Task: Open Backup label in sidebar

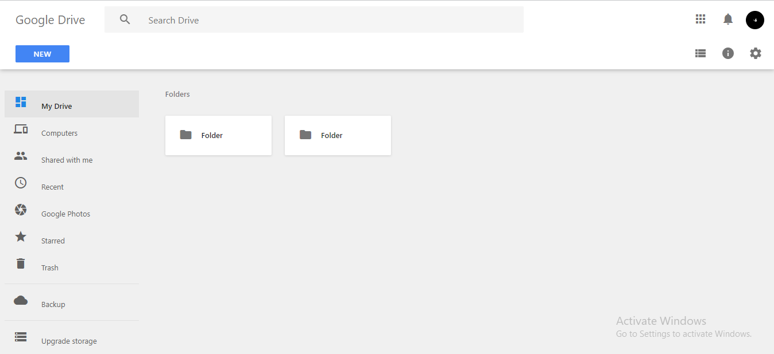Action: click(53, 305)
